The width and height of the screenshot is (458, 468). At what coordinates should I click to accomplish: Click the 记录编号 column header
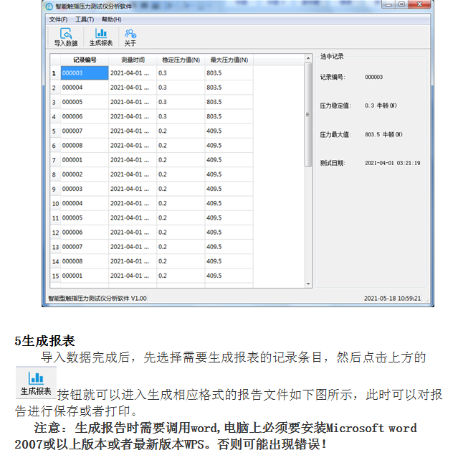coord(84,60)
